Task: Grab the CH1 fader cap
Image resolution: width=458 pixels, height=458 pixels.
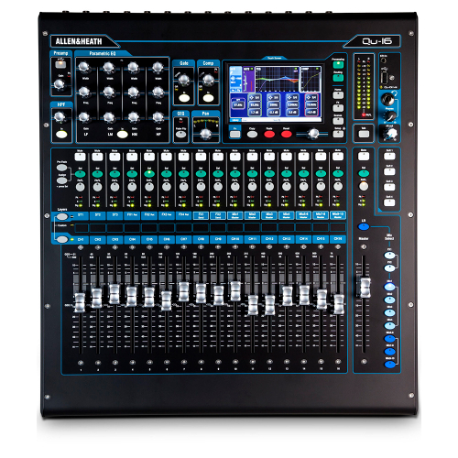Action: coord(80,302)
